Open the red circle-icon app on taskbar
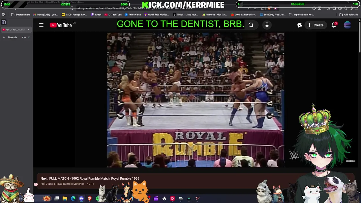Image resolution: width=361 pixels, height=203 pixels. (172, 198)
